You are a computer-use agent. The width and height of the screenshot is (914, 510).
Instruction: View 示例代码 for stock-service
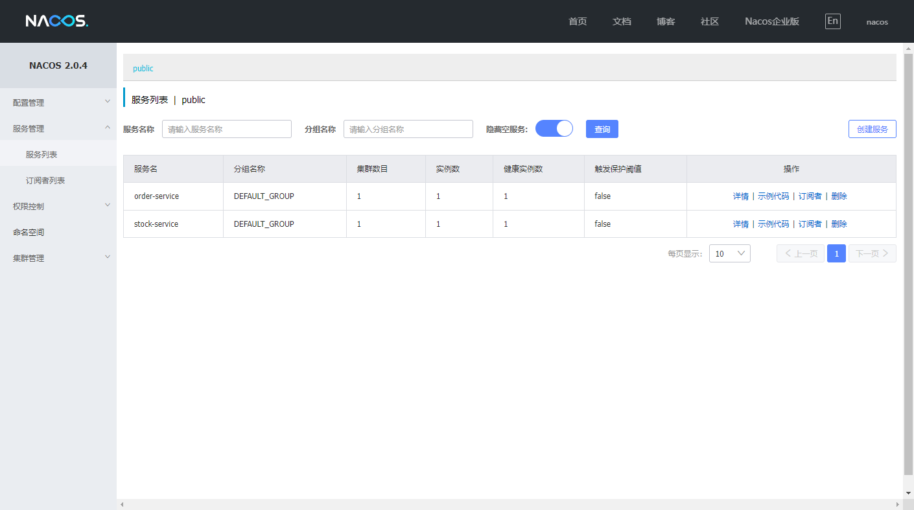773,224
